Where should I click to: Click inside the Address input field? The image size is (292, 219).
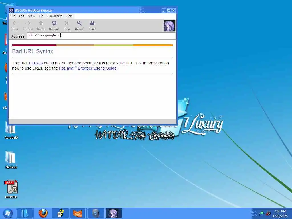tap(101, 35)
